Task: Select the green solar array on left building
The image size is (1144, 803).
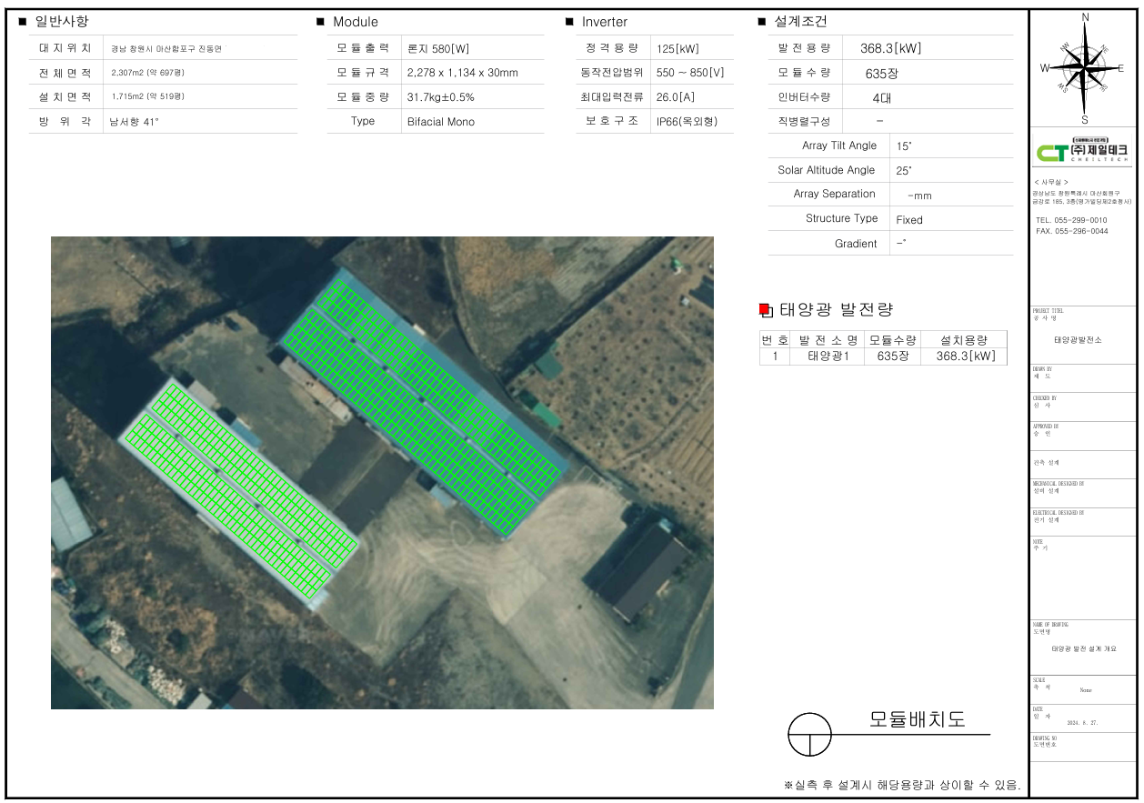Action: pos(239,492)
